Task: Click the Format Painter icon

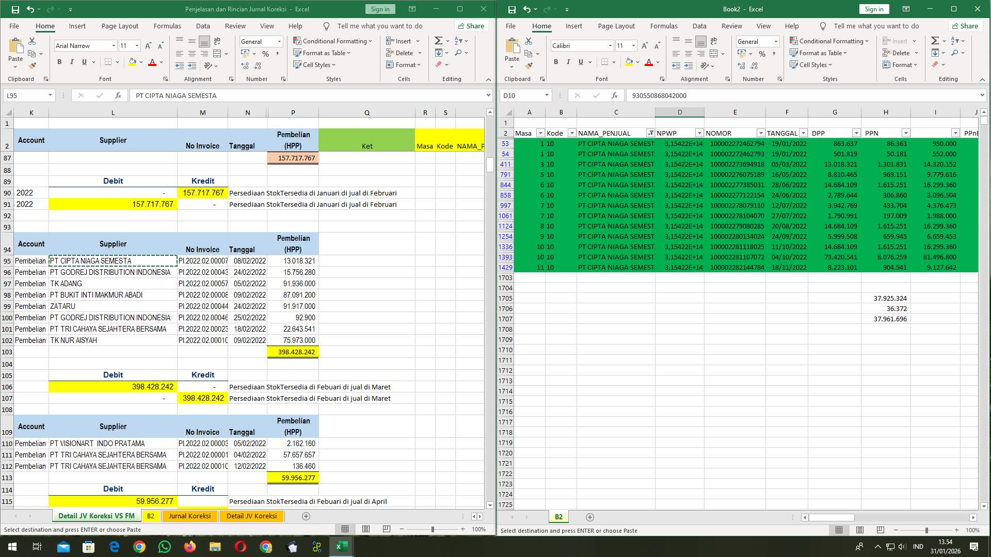Action: click(x=33, y=65)
